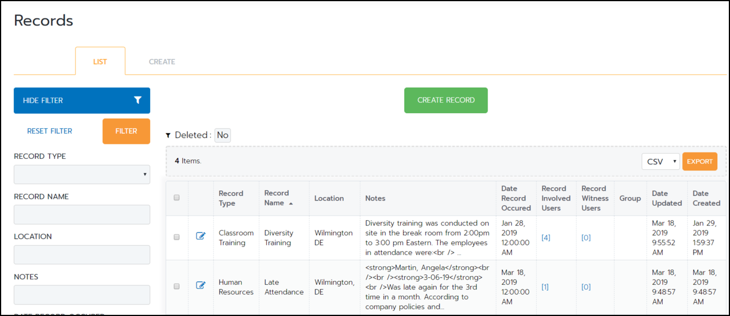730x316 pixels.
Task: Open involved users [1] for Late Attendance
Action: [x=545, y=287]
